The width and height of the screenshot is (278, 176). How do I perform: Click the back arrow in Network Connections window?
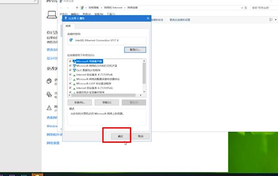point(61,8)
